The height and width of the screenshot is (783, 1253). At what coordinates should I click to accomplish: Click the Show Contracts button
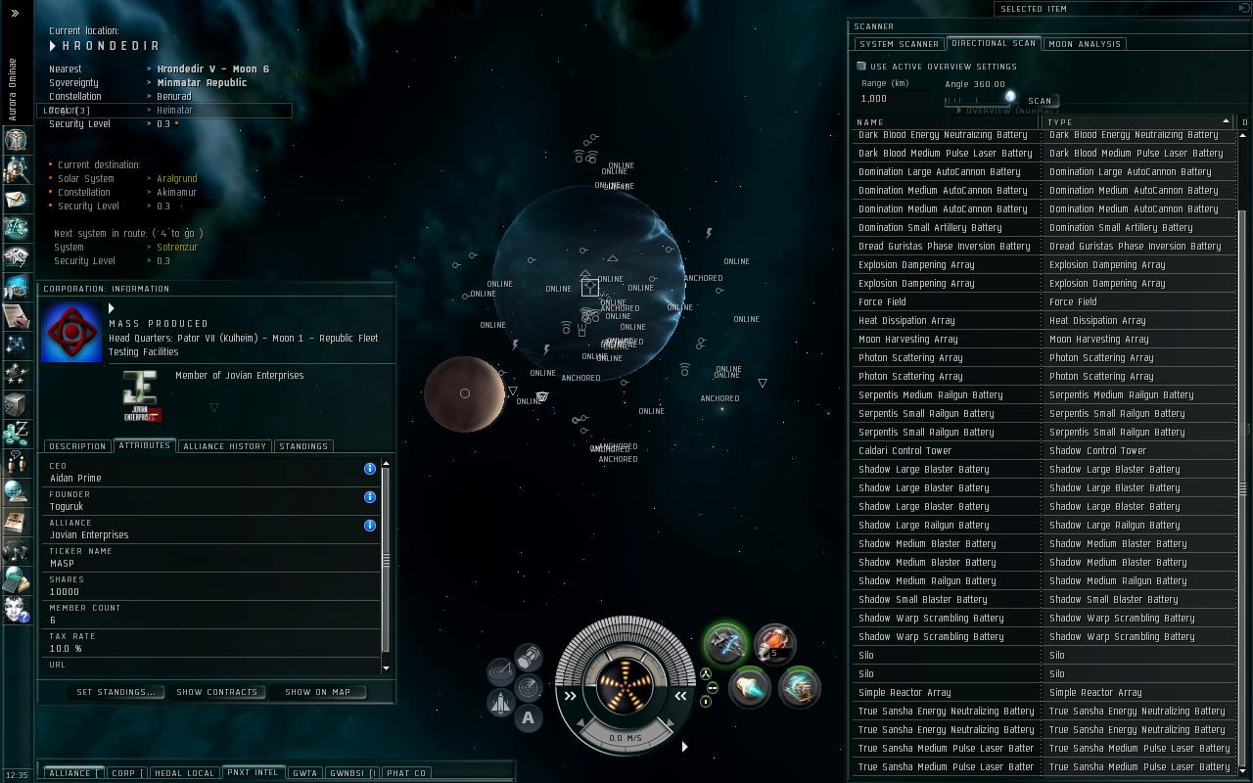[x=217, y=692]
